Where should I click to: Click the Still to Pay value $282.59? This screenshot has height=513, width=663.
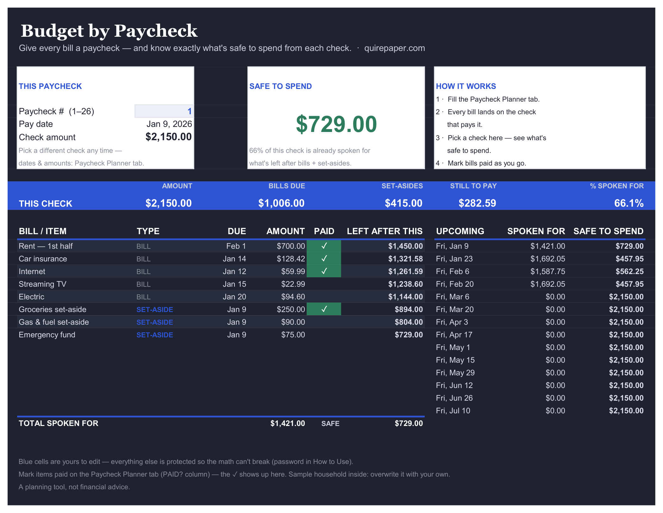pyautogui.click(x=477, y=203)
